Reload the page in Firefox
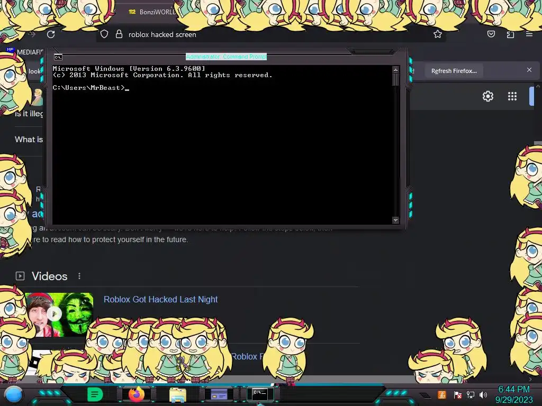542x406 pixels. pyautogui.click(x=51, y=34)
